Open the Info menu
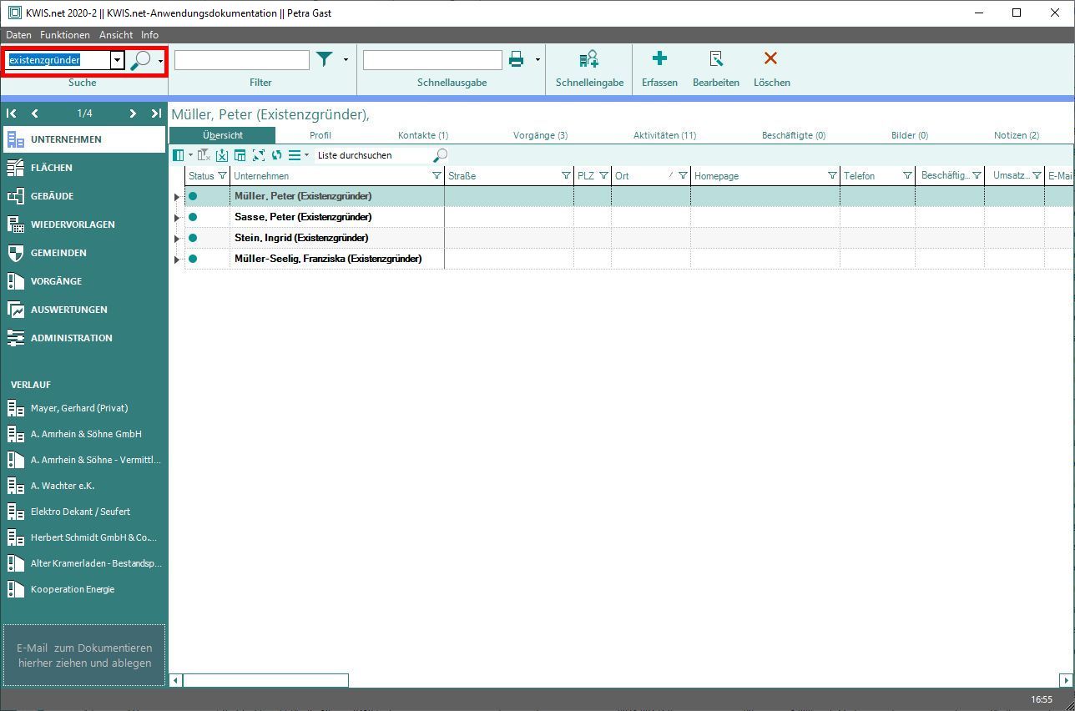The height and width of the screenshot is (711, 1075). pos(149,35)
